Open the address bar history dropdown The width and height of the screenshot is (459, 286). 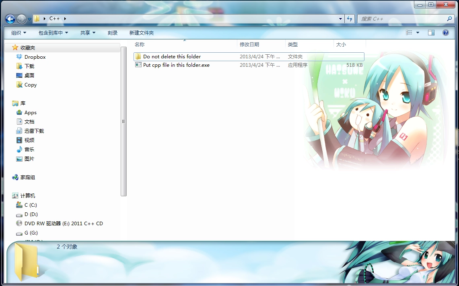(x=340, y=19)
